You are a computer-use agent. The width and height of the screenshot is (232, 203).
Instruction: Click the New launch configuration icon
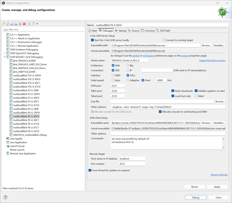click(4, 24)
